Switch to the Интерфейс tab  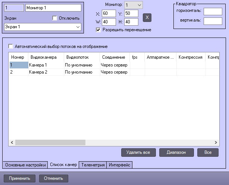119,165
